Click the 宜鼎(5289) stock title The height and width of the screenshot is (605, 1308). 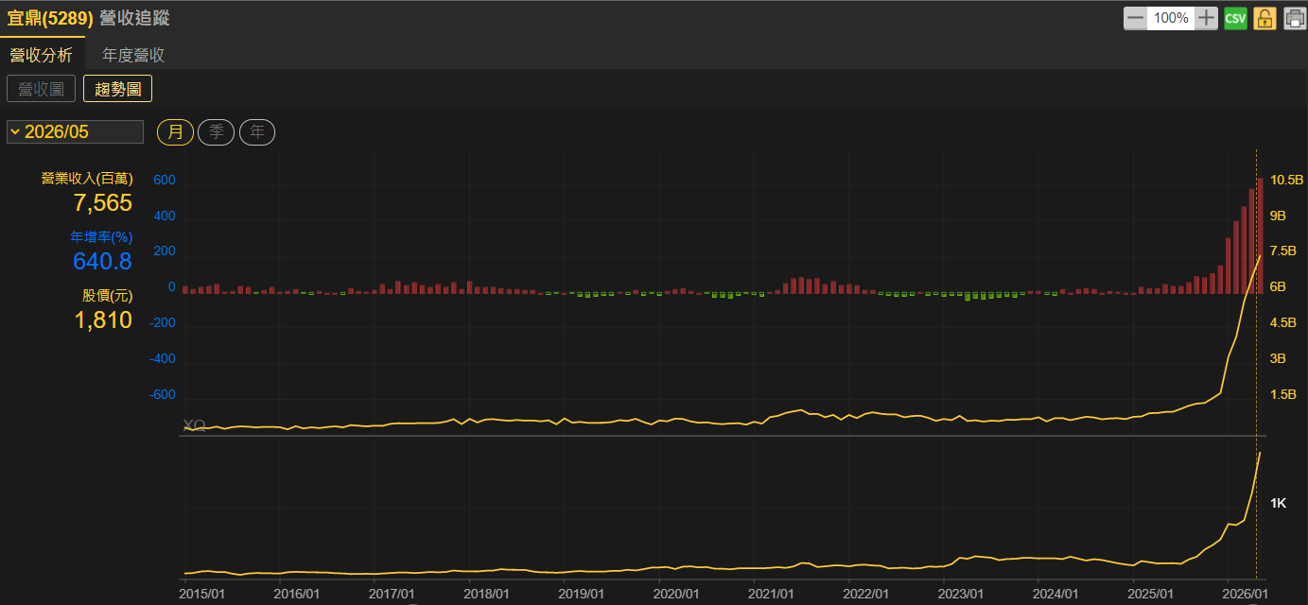click(x=50, y=18)
